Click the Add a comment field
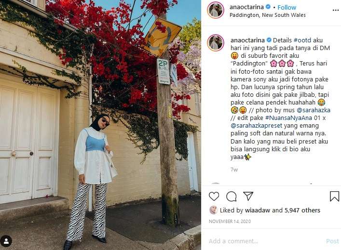 pos(265,241)
